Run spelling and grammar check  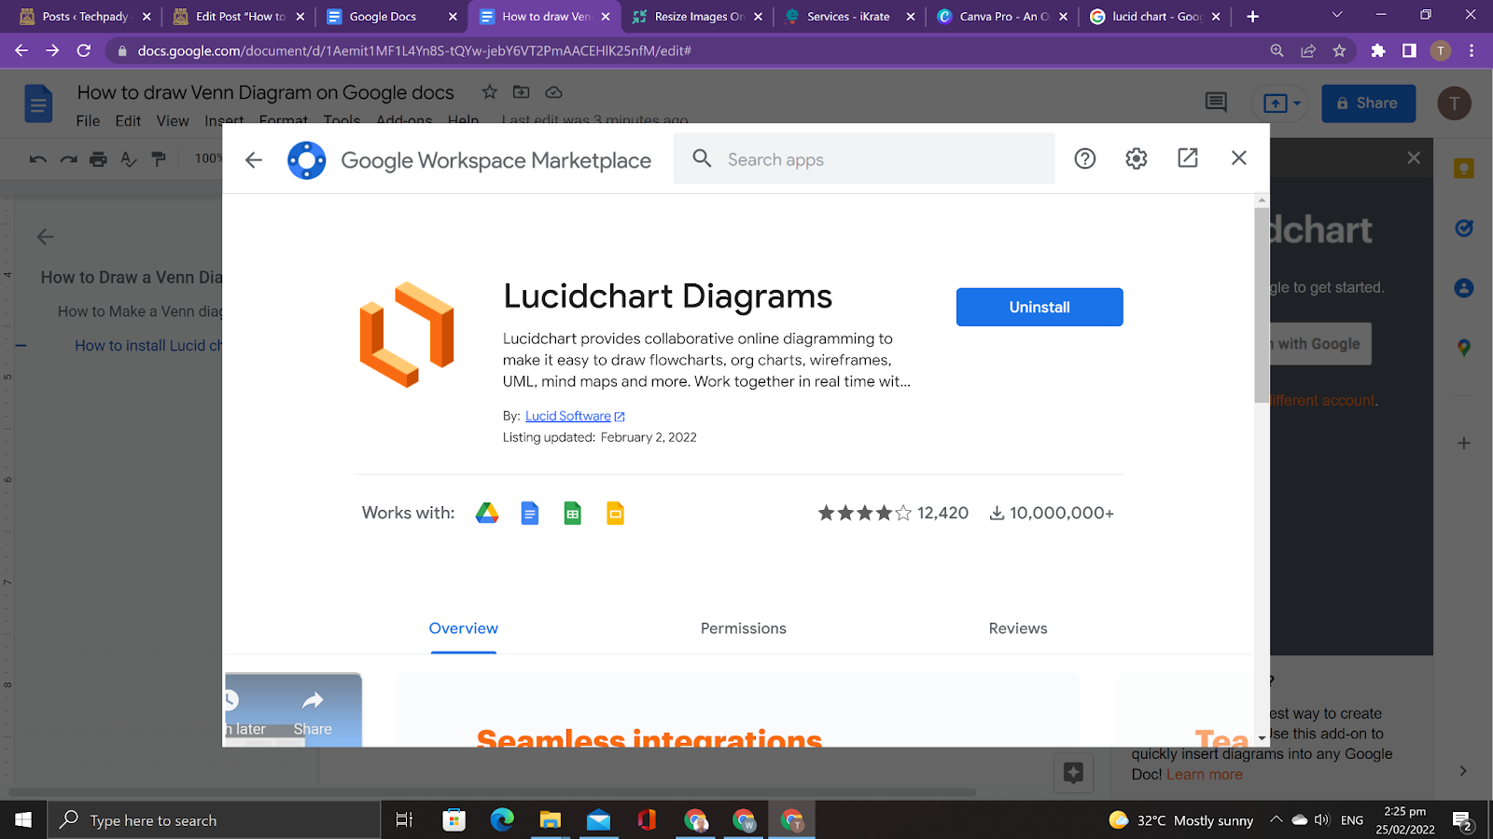(129, 159)
